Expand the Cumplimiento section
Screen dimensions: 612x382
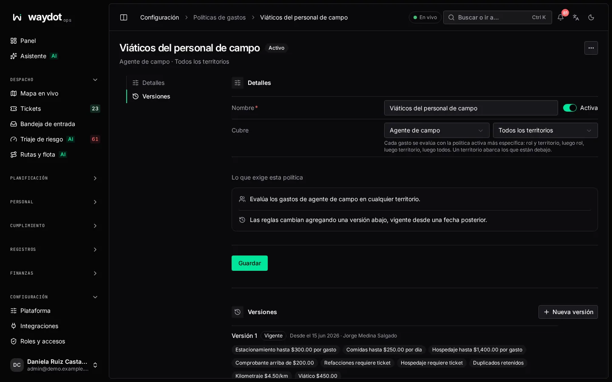pyautogui.click(x=54, y=226)
